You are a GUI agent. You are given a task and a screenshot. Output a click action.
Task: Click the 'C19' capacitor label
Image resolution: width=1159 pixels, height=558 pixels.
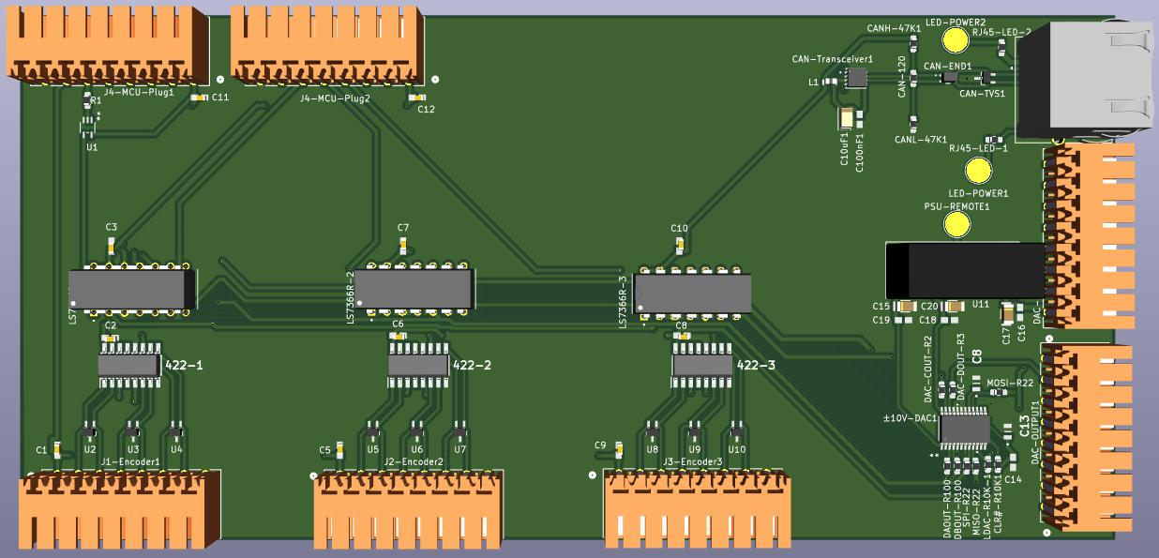(x=881, y=320)
